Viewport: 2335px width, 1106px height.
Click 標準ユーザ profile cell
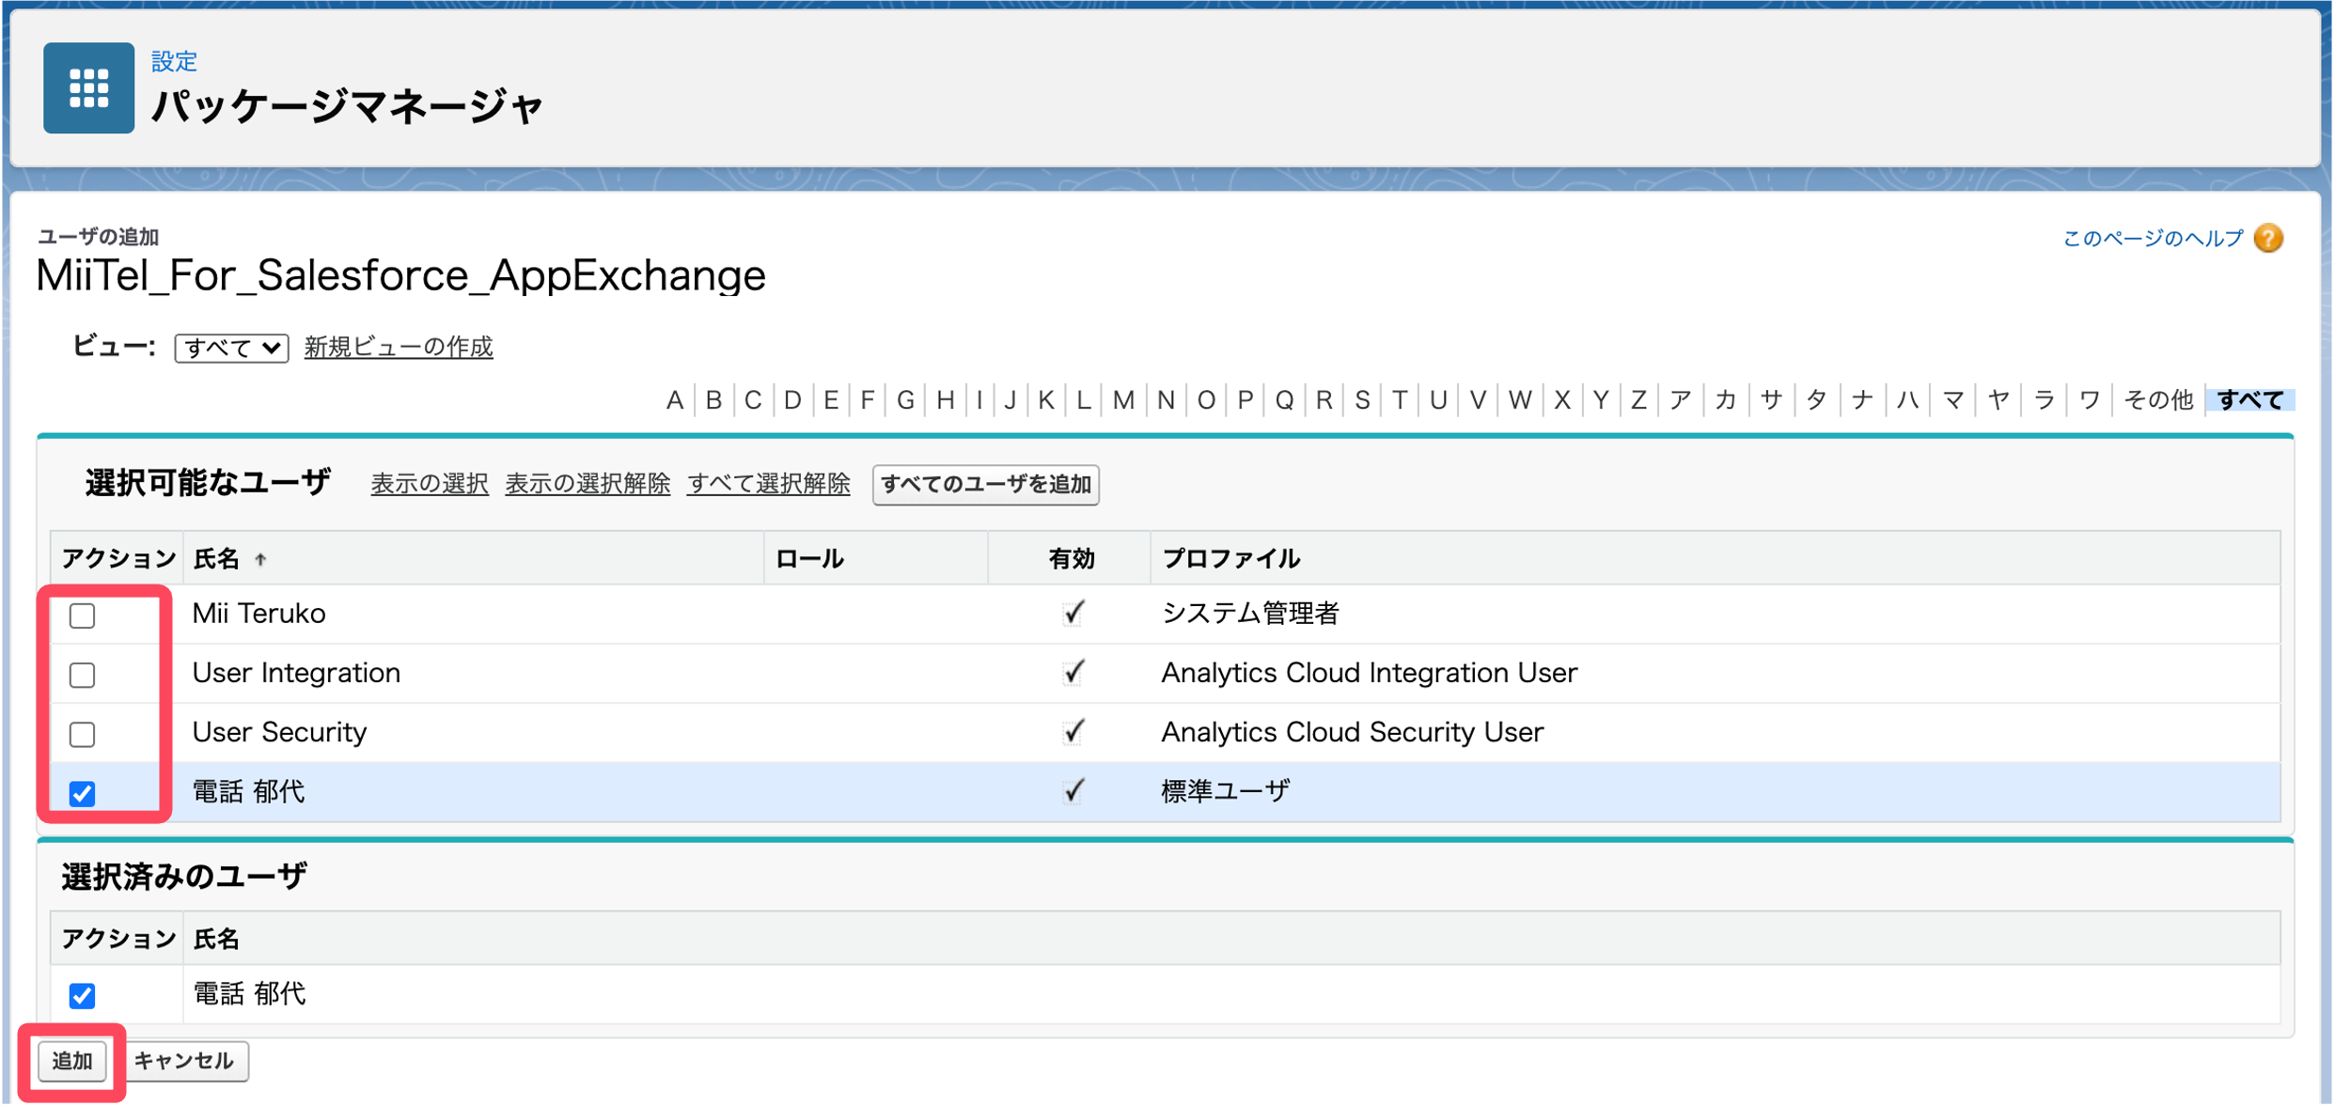(x=1226, y=792)
